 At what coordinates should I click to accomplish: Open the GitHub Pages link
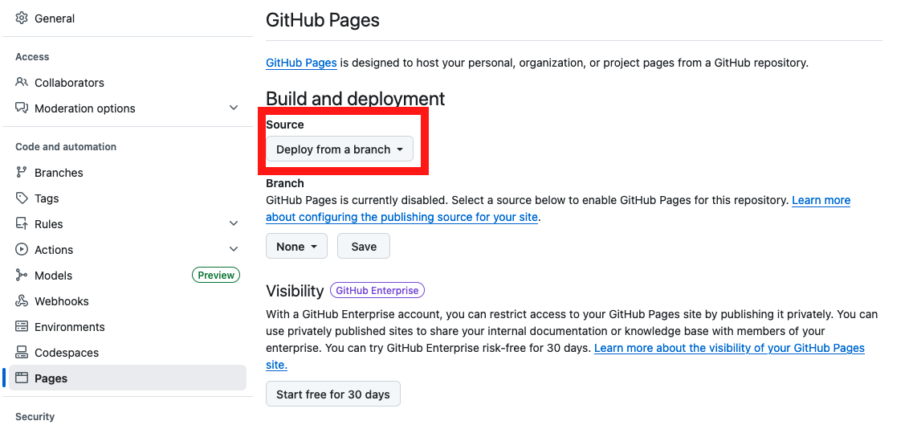(x=301, y=63)
